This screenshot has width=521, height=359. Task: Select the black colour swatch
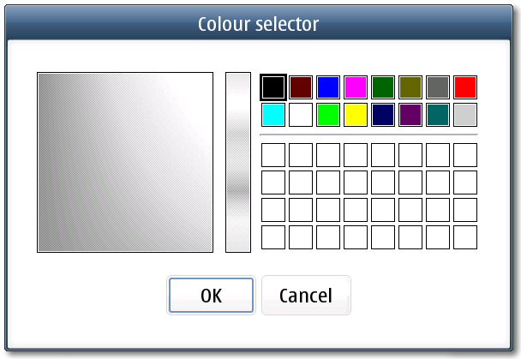[x=272, y=87]
